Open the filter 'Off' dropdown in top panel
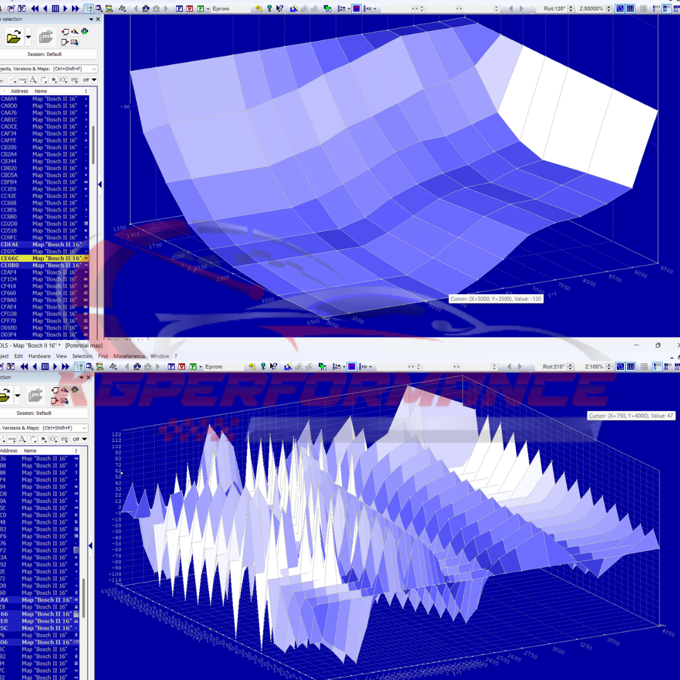 point(89,80)
